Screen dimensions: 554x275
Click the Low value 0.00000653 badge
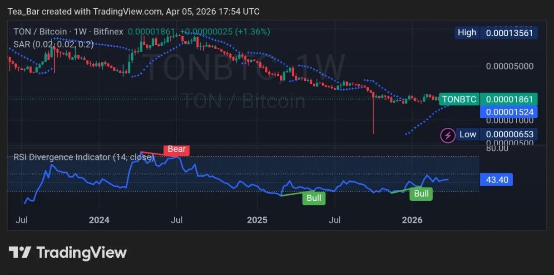pyautogui.click(x=509, y=134)
